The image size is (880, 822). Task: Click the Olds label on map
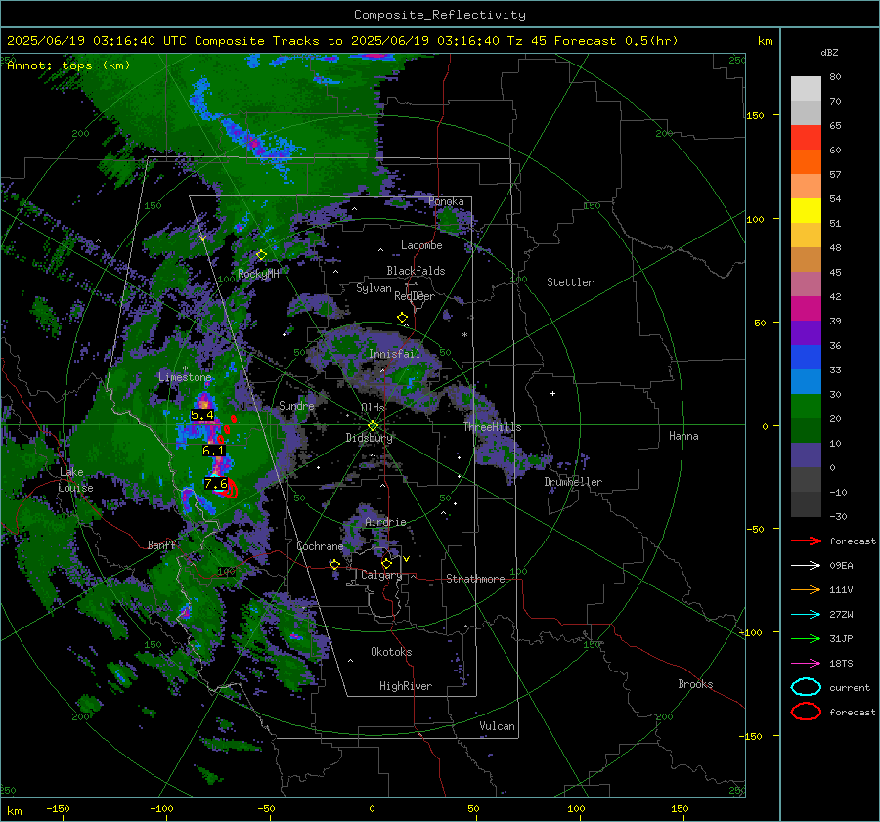point(373,408)
